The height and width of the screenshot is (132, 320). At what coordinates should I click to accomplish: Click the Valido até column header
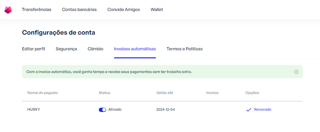coord(165,93)
